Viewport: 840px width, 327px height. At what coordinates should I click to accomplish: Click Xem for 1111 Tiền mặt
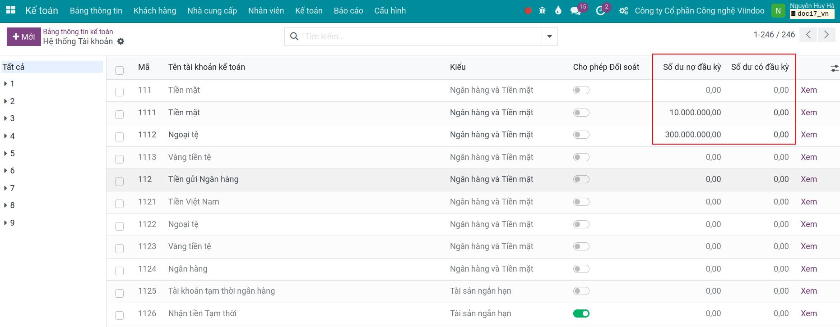click(809, 113)
